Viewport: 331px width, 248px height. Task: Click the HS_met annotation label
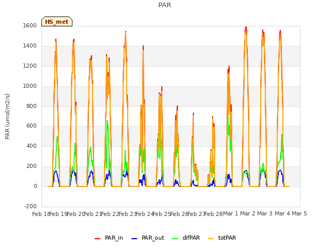pos(57,22)
